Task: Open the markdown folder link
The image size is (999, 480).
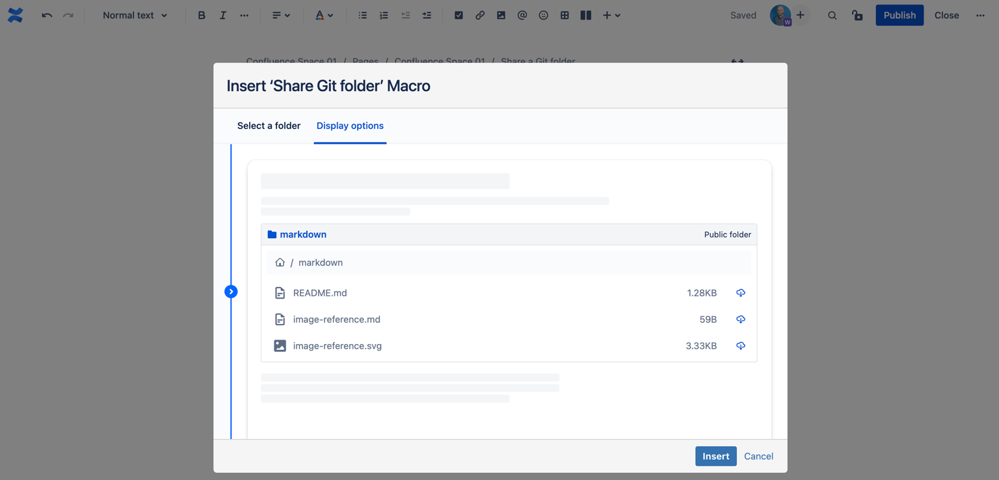Action: [x=302, y=234]
